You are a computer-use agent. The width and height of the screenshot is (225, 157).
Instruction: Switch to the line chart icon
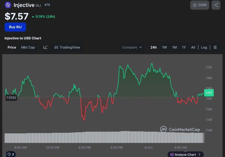point(45,47)
